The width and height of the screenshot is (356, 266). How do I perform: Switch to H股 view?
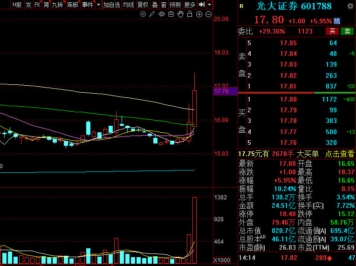tap(17, 5)
